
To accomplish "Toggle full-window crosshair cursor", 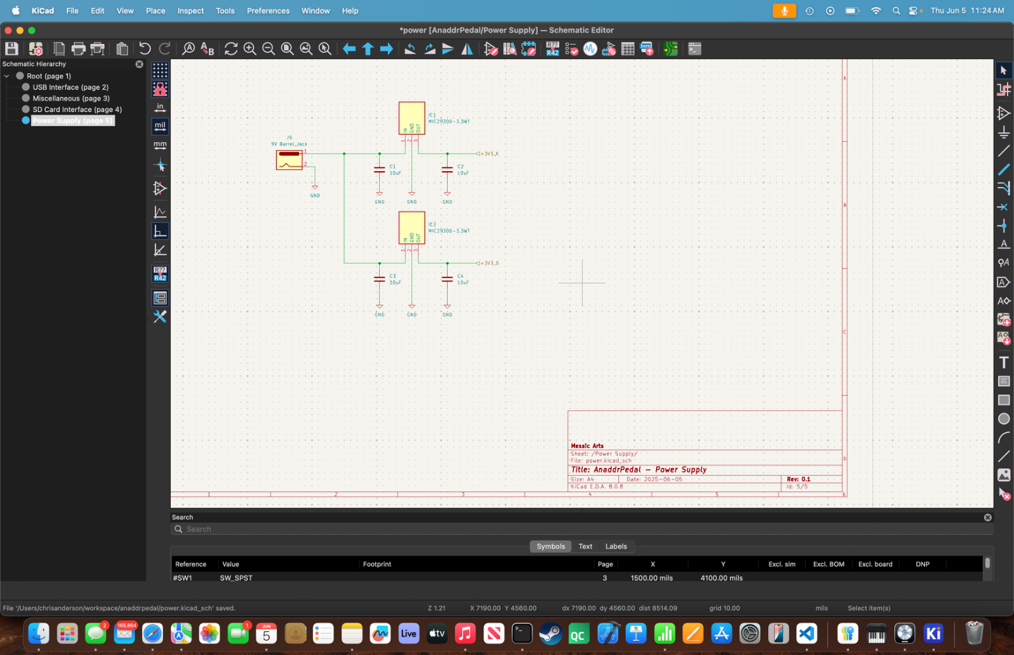I will (x=160, y=166).
